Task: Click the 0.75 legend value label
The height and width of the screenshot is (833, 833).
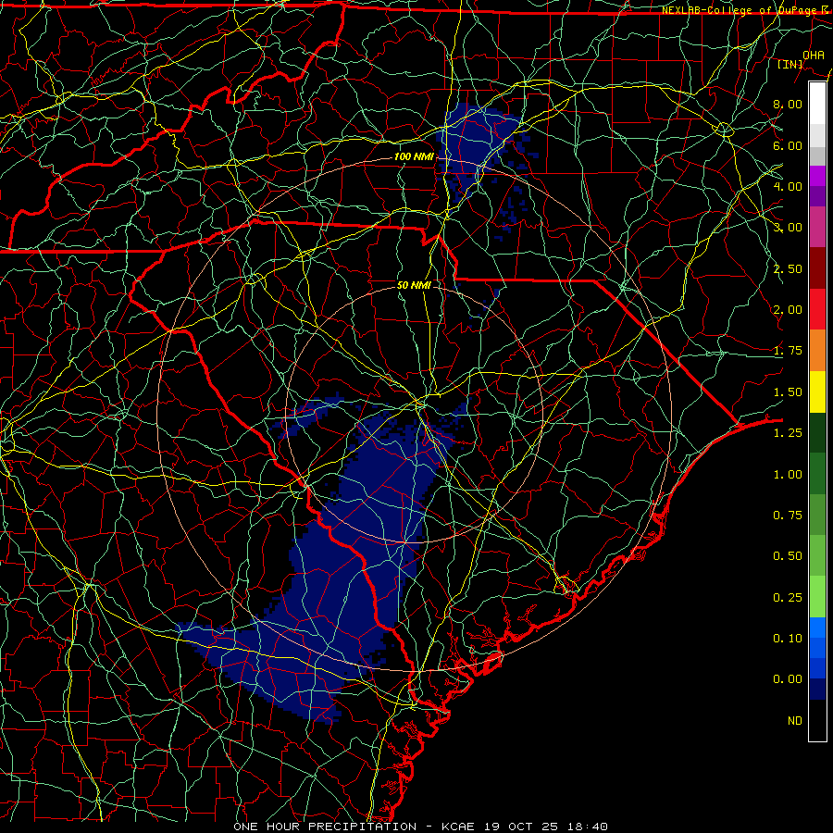Action: coord(788,516)
